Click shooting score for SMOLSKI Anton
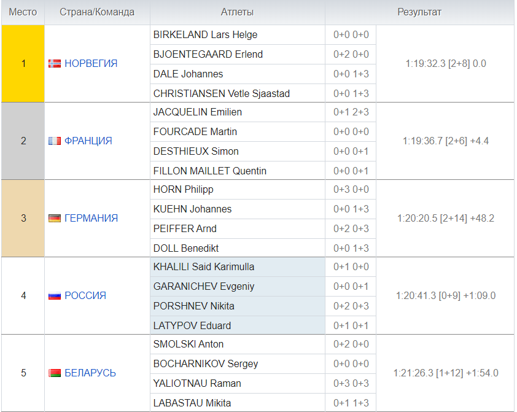This screenshot has height=412, width=517. [351, 344]
